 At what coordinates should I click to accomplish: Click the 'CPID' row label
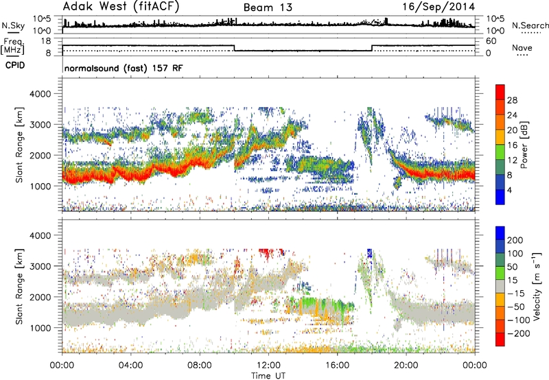click(15, 65)
